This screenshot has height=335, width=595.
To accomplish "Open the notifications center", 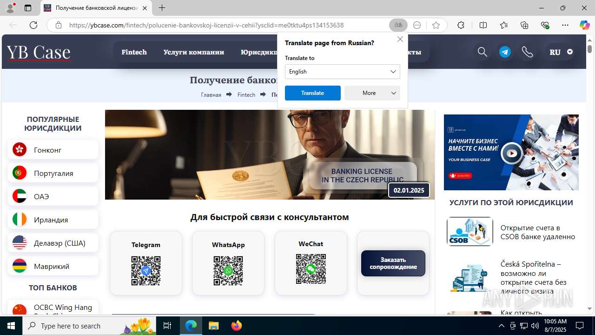I will pos(580,326).
